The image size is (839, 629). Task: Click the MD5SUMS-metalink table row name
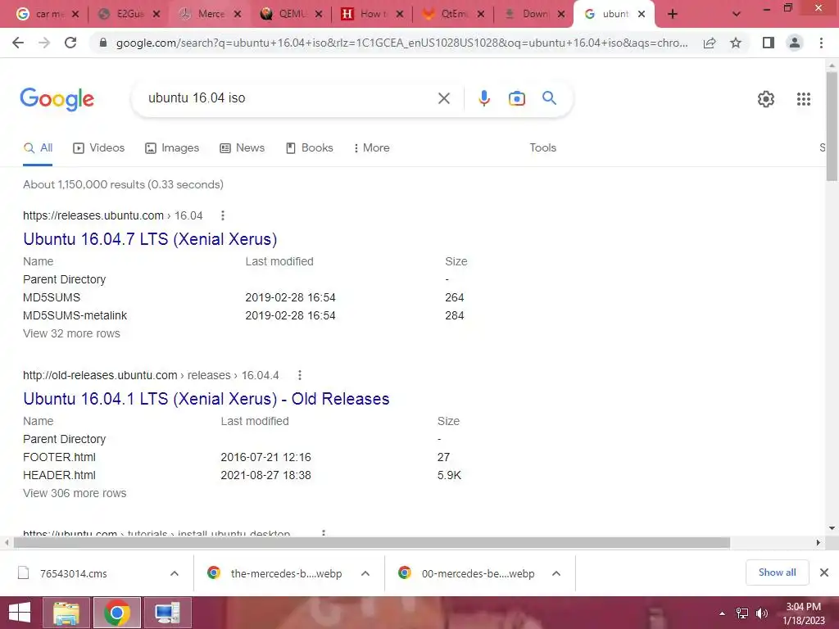[75, 315]
